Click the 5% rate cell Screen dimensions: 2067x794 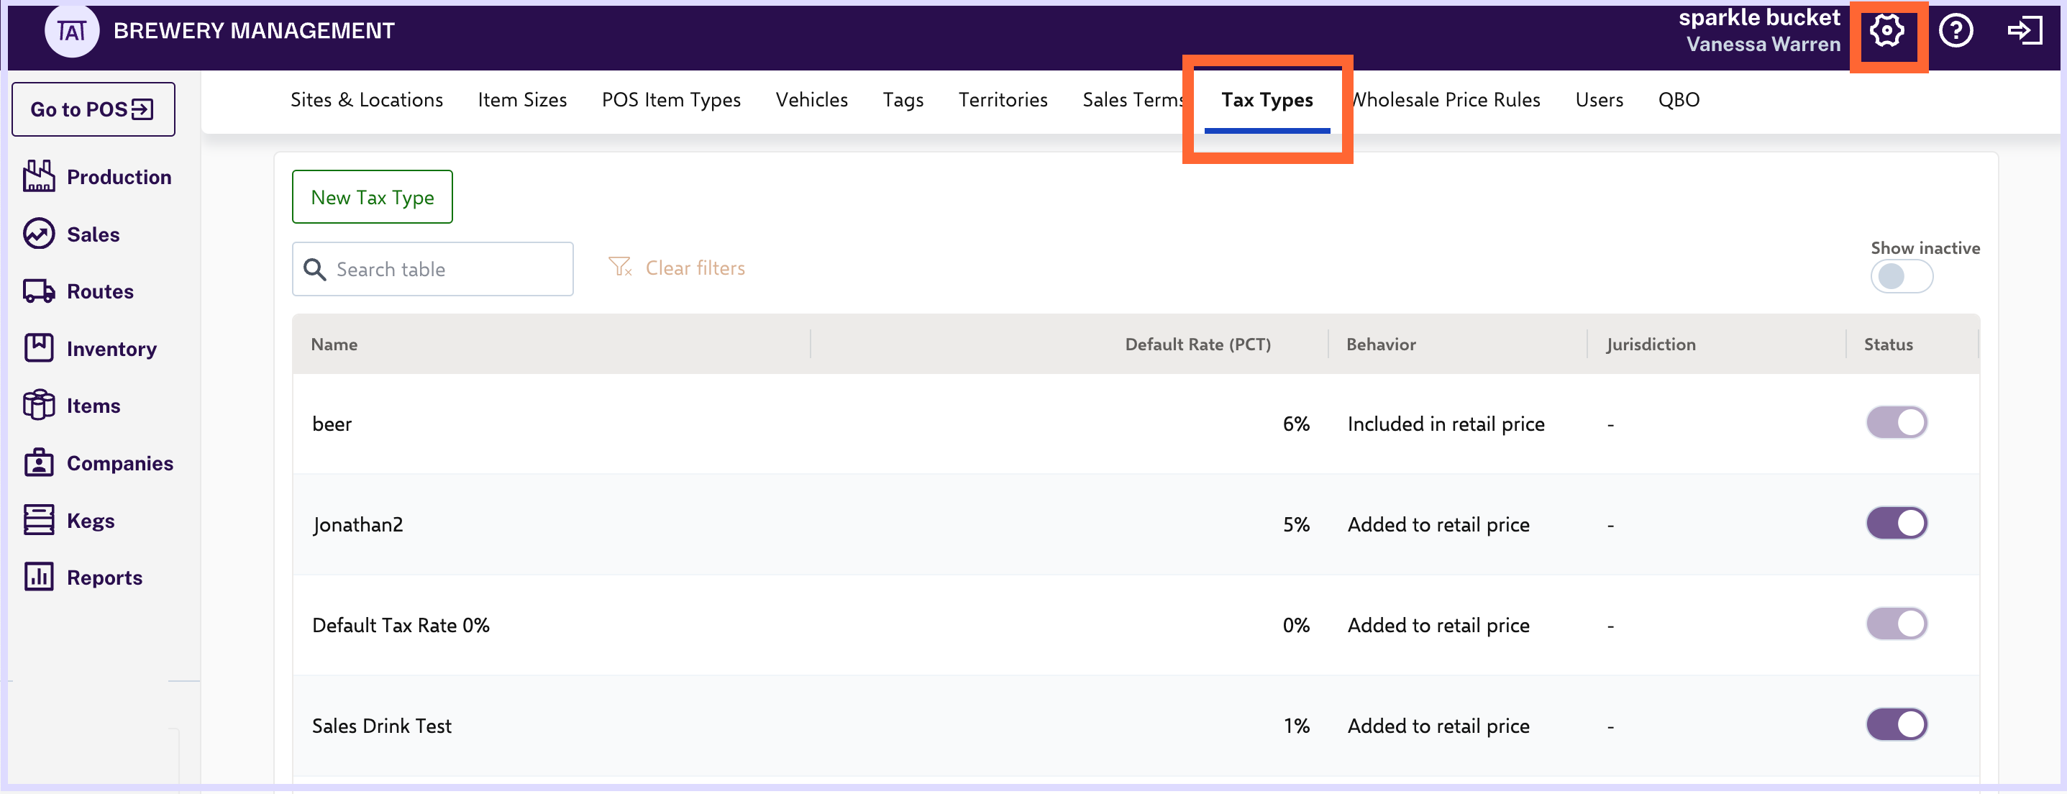tap(1295, 524)
